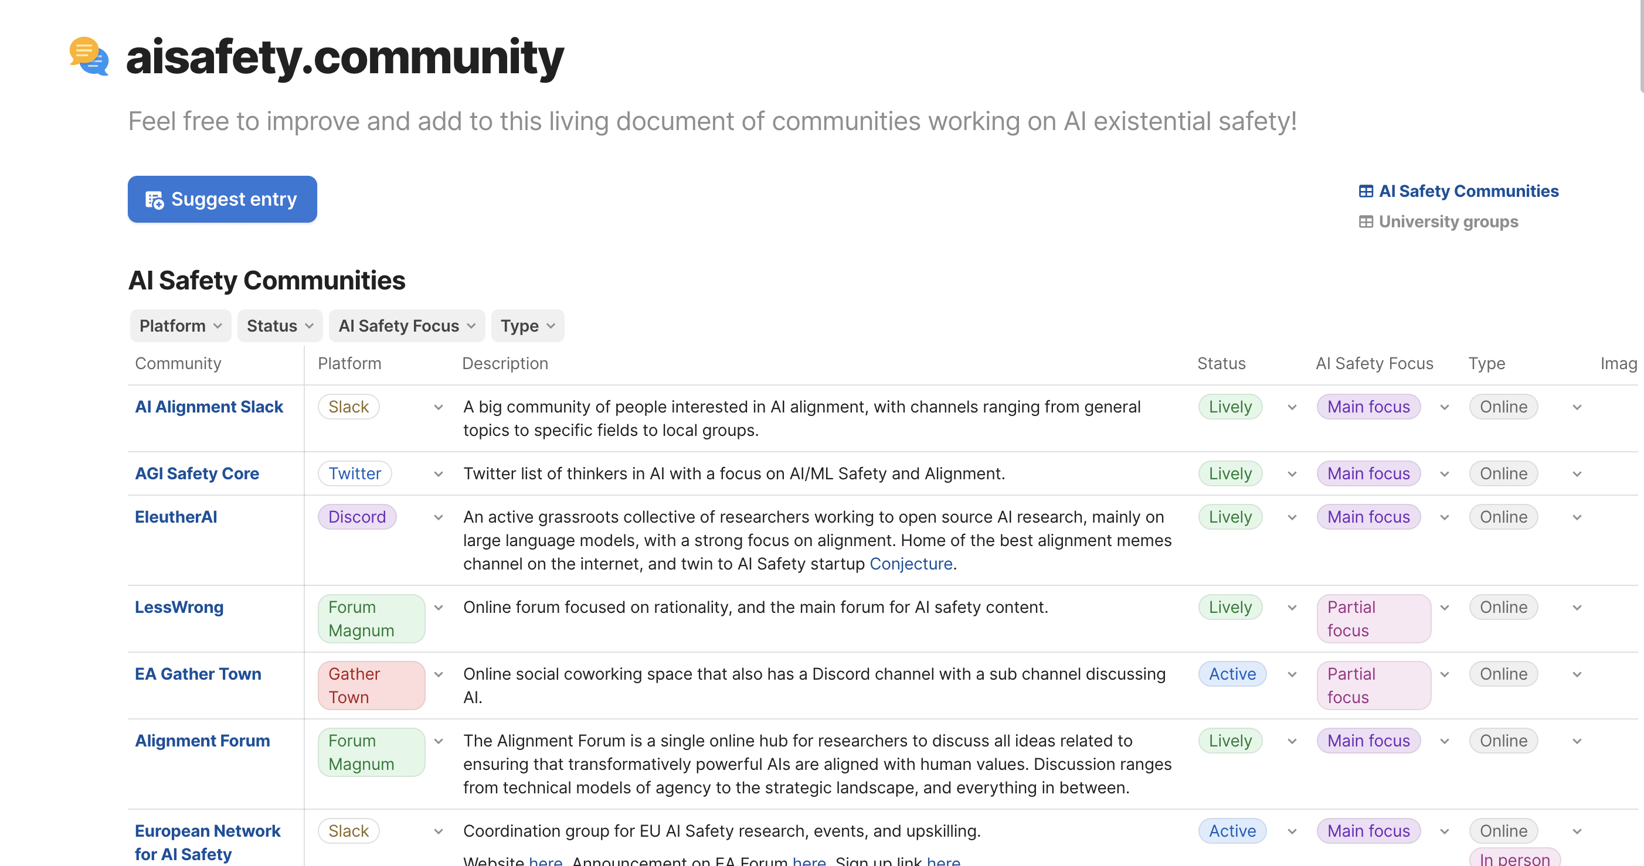Click Forum Magnum tag in LessWrong row
The width and height of the screenshot is (1644, 866).
pos(372,619)
